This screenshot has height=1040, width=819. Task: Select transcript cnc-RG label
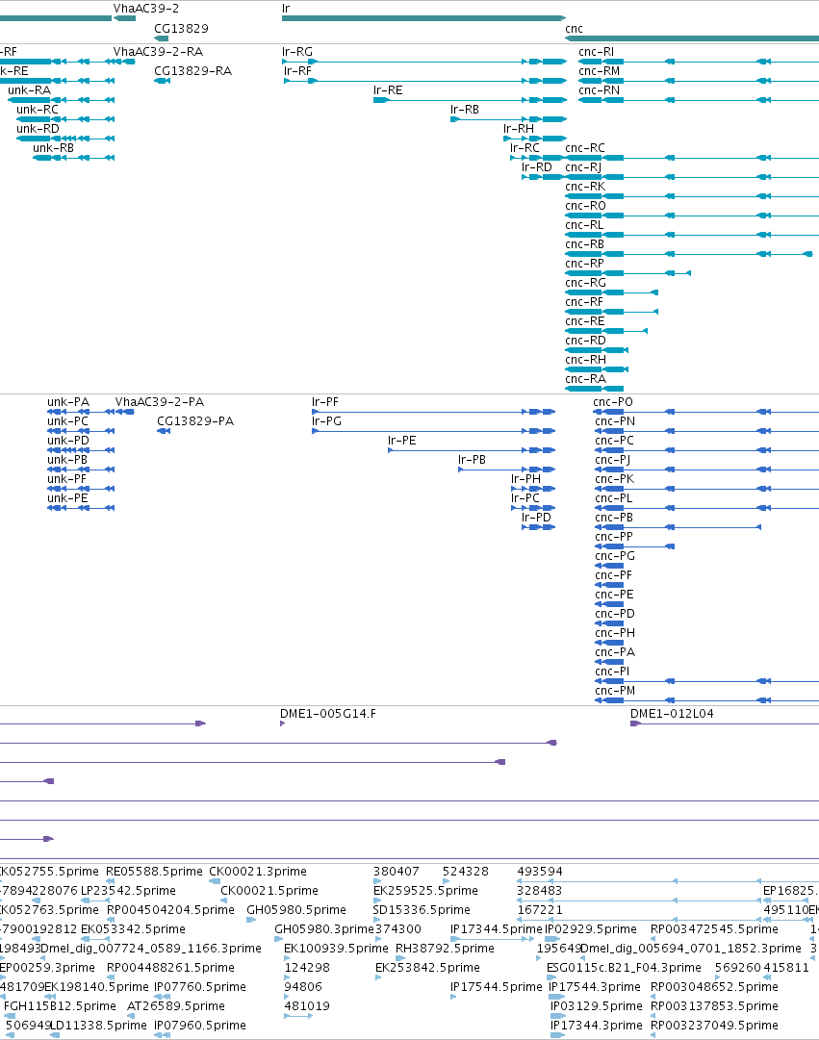[x=585, y=283]
